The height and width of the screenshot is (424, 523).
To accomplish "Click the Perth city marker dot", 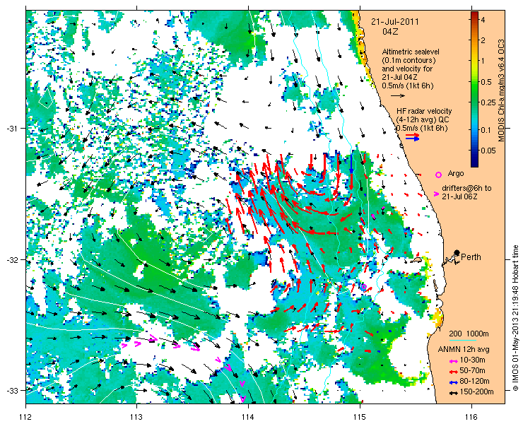I will click(x=457, y=252).
